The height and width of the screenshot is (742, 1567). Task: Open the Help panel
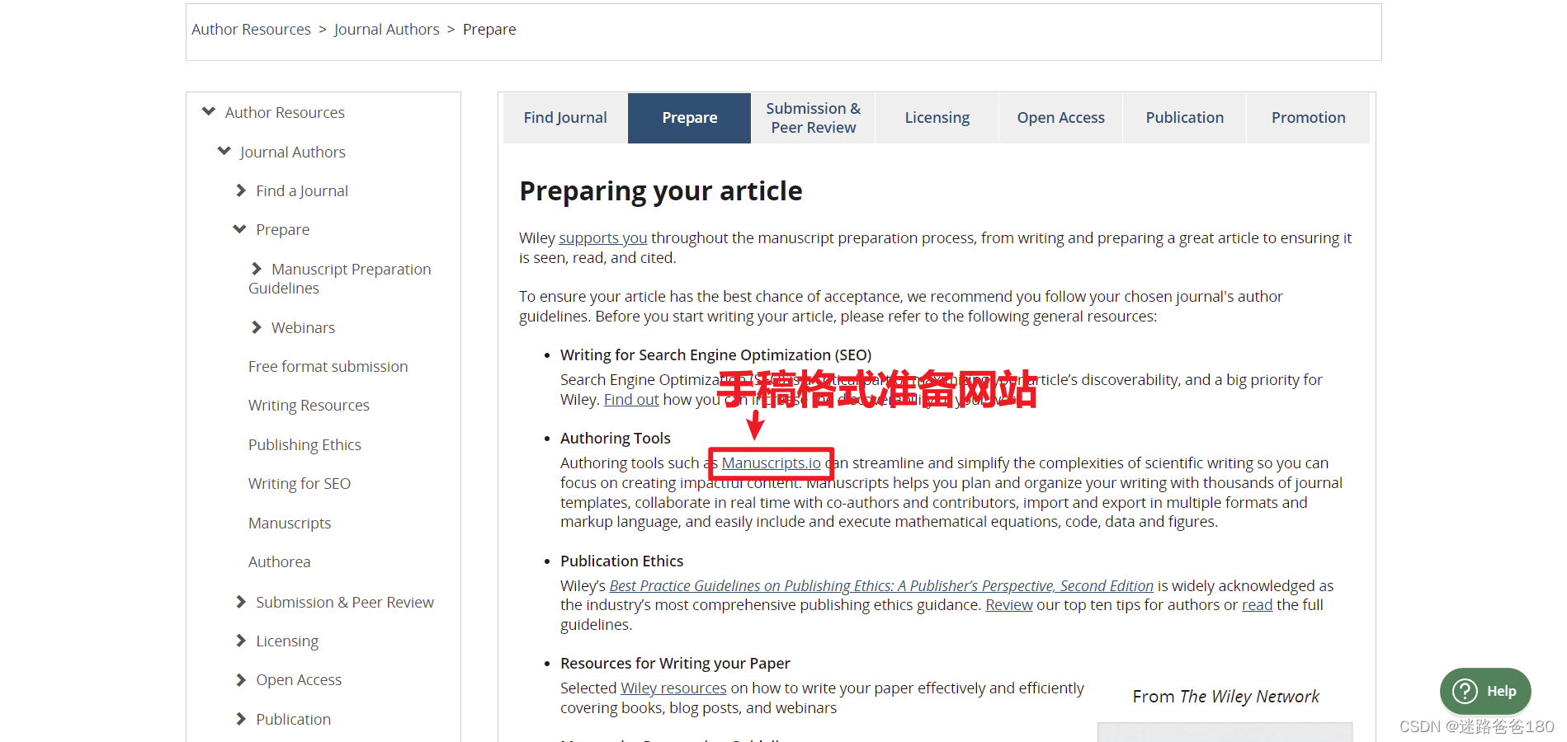point(1484,691)
